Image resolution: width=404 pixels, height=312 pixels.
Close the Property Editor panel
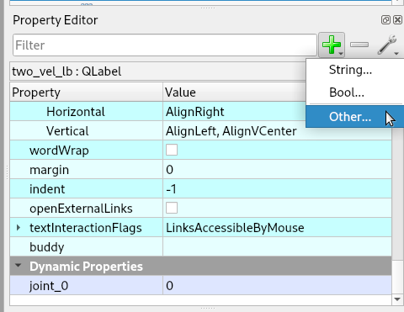397,20
